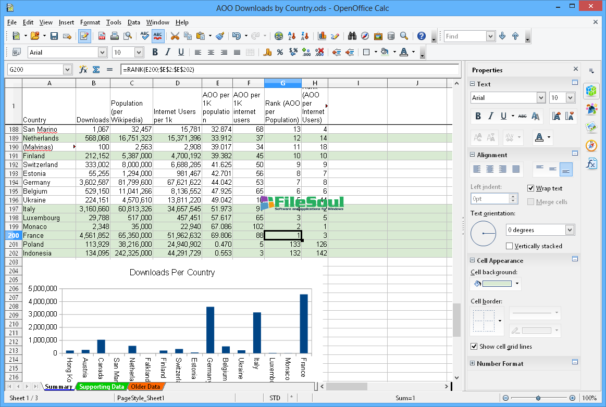606x407 pixels.
Task: Click the column G header
Action: click(x=283, y=83)
